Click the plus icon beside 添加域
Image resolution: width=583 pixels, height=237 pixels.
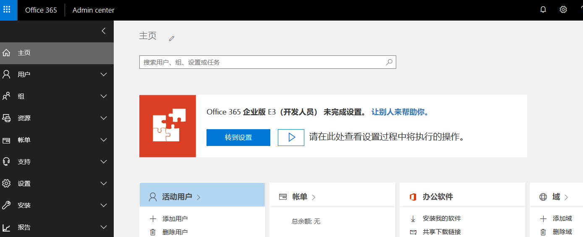(543, 219)
